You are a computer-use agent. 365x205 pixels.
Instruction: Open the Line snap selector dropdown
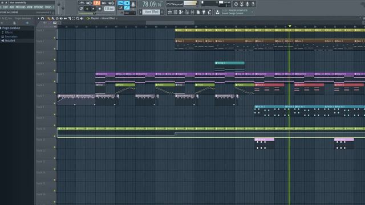[129, 13]
